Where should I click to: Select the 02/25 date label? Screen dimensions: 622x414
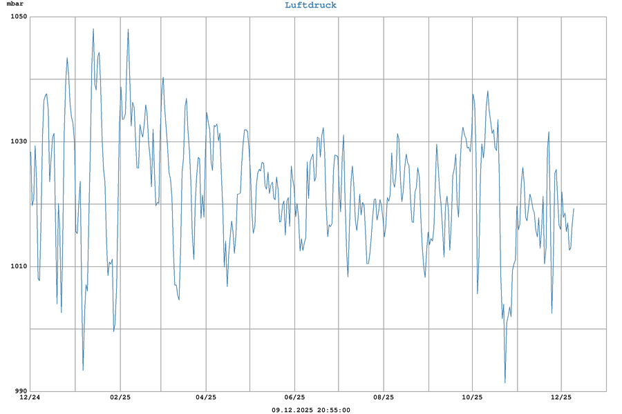pos(120,397)
